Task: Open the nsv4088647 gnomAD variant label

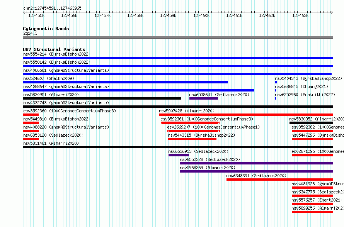Action: (66, 86)
